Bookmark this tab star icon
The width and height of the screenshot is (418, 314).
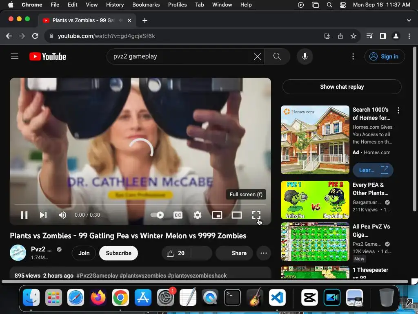coord(354,36)
